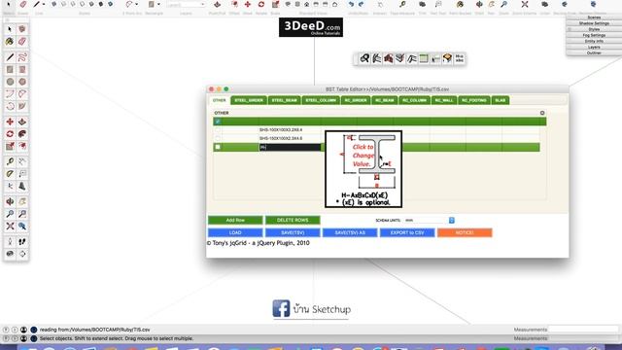Click the red house icon in floating toolbar
The image size is (622, 350).
(x=389, y=58)
